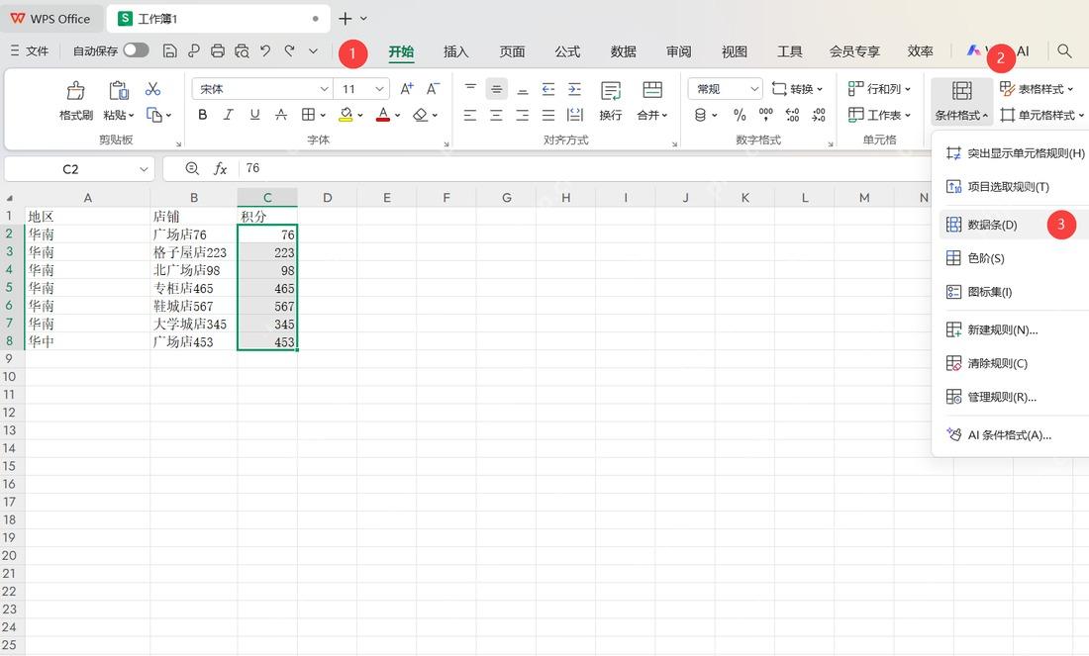This screenshot has width=1089, height=656.
Task: Click the fx insert function icon
Action: click(220, 168)
